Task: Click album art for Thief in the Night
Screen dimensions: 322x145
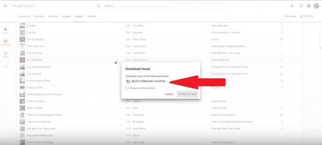Action: (x=23, y=101)
